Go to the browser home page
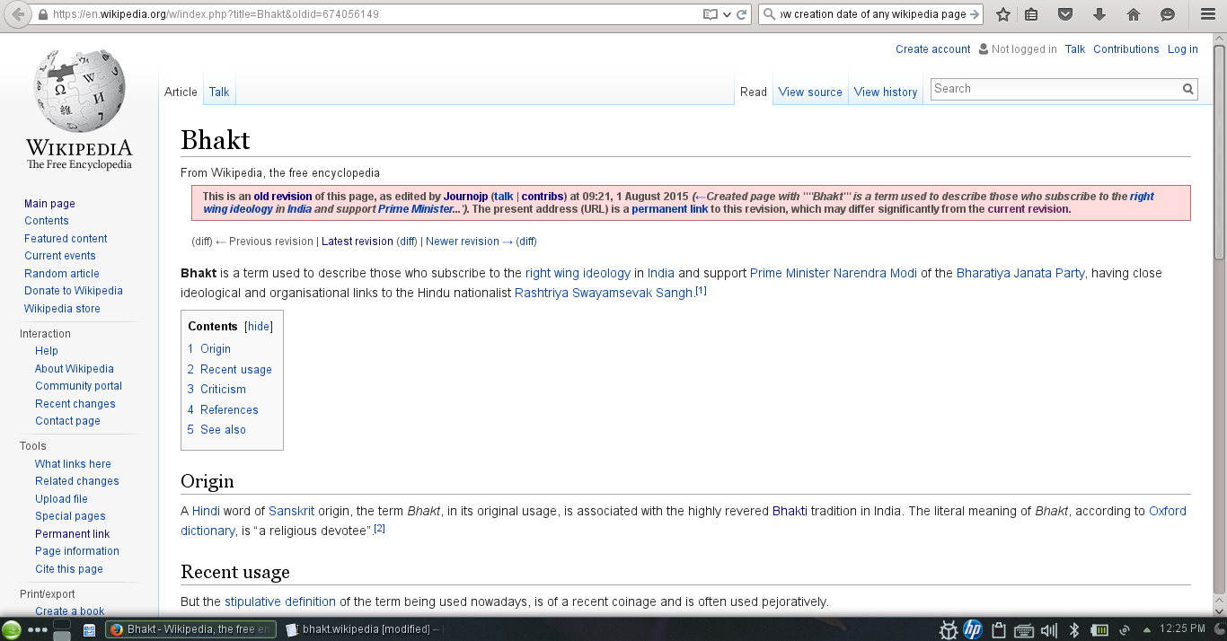Viewport: 1227px width, 641px height. click(x=1134, y=14)
